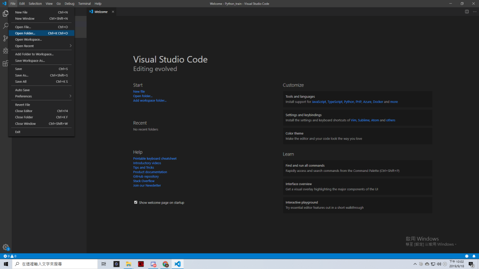Click Join our Newsletter link

point(147,185)
